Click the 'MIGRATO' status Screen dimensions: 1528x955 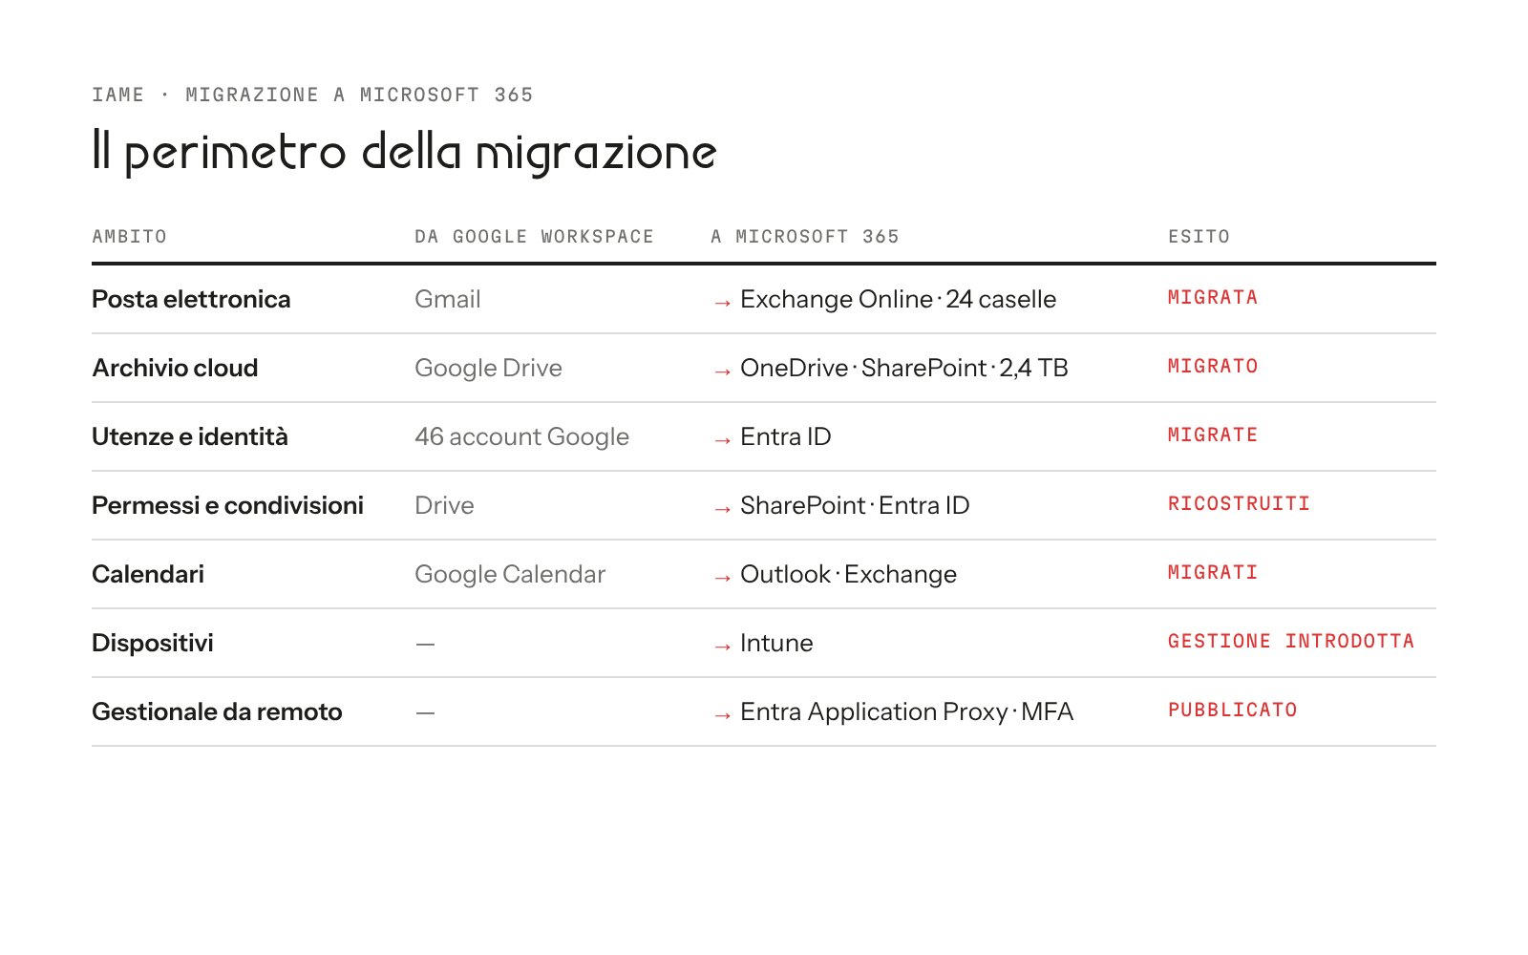click(x=1213, y=366)
